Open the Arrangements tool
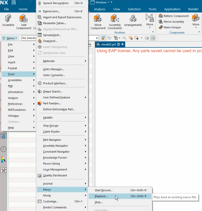The height and width of the screenshot is (211, 202). pos(133,21)
